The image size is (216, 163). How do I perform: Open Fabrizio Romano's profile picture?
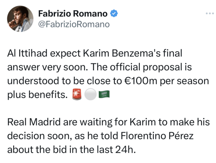(20, 19)
